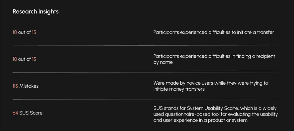Screen dimensions: 294x131
Task: Click the orange '15' in the first row
Action: [x=34, y=32]
